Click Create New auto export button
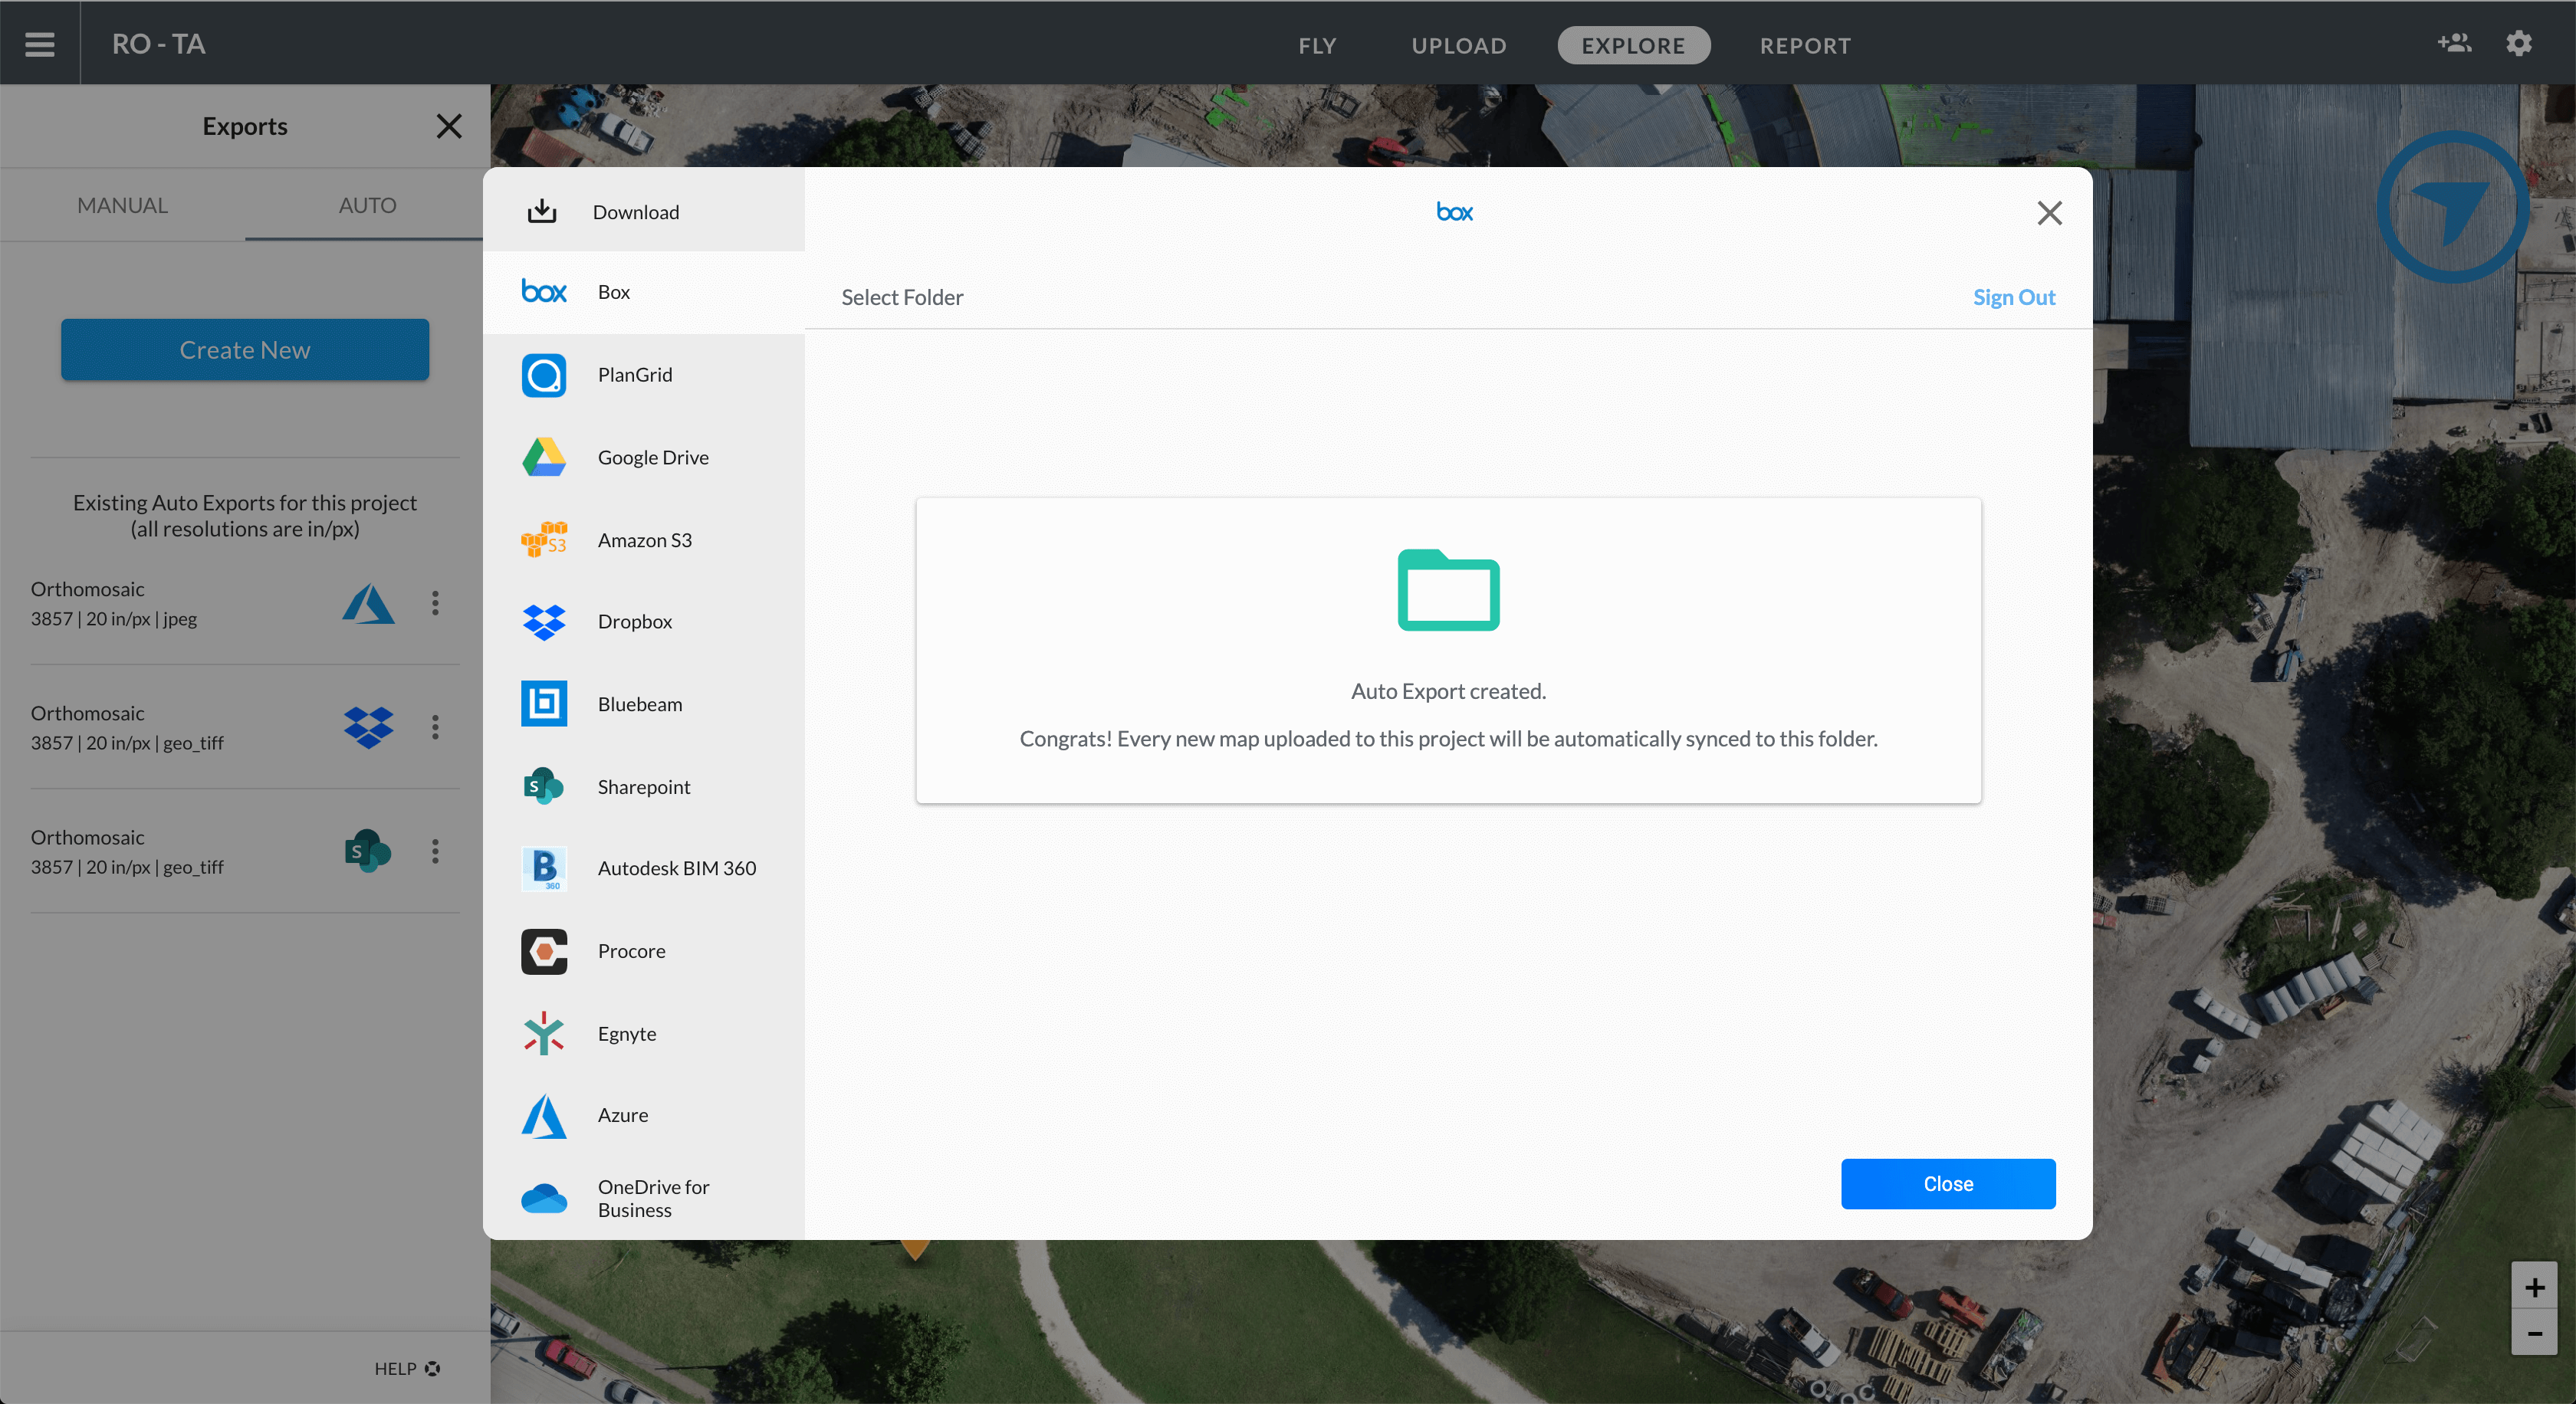 (245, 349)
